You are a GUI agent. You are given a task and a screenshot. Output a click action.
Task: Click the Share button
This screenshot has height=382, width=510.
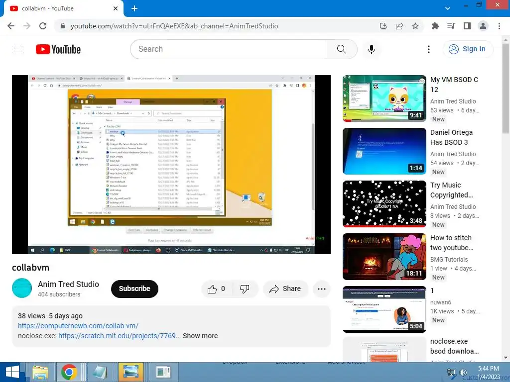285,289
